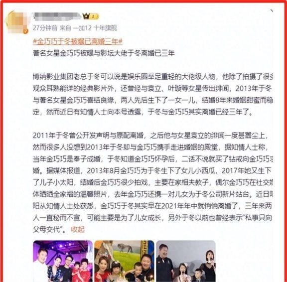This screenshot has height=282, width=287.
Task: Click the final text line 父母交代
Action: click(50, 229)
